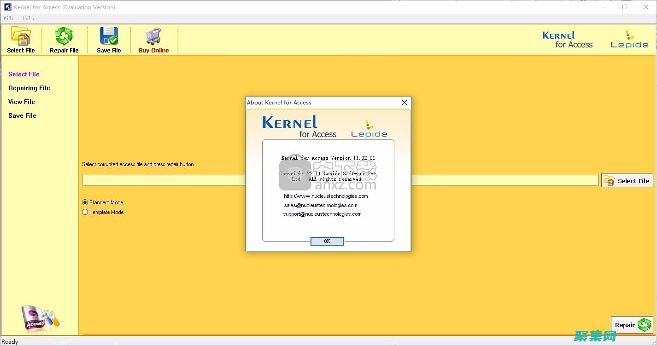Select the Save File step in sidebar
The width and height of the screenshot is (657, 346).
pos(22,115)
